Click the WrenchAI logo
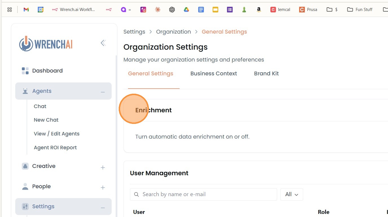The image size is (388, 217). click(46, 44)
